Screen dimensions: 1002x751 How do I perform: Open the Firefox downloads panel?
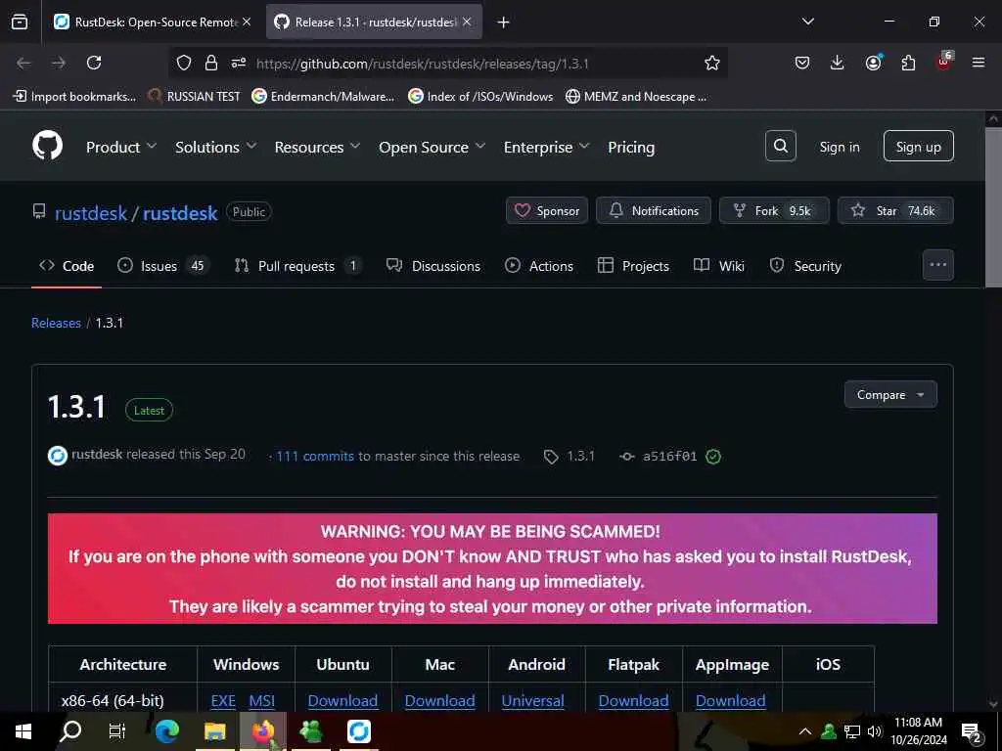(838, 63)
